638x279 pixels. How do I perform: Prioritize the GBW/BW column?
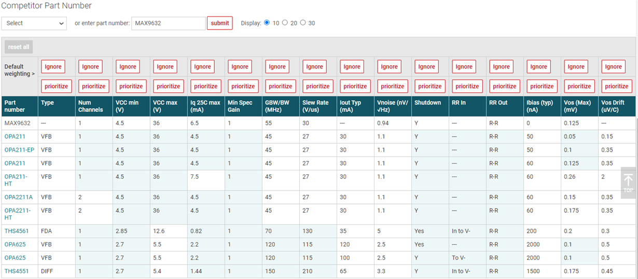click(x=280, y=86)
